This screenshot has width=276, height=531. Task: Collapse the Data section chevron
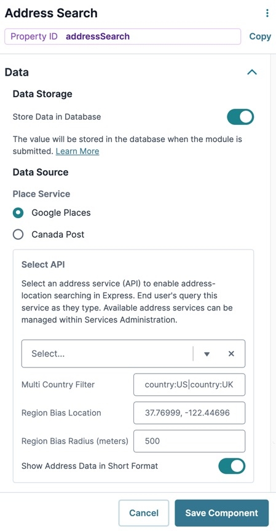pyautogui.click(x=252, y=72)
